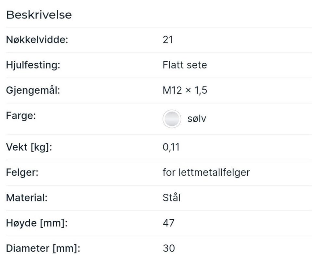312x257 pixels.
Task: Click the Beskrivelse section heading
Action: (39, 15)
